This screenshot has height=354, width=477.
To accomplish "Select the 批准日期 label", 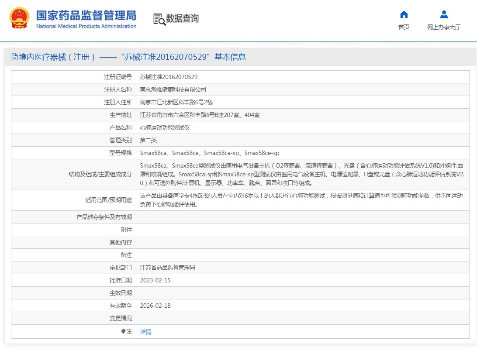I will click(121, 280).
